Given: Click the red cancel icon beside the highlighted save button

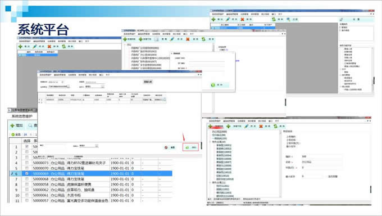Looking at the screenshot, I should pyautogui.click(x=166, y=147).
